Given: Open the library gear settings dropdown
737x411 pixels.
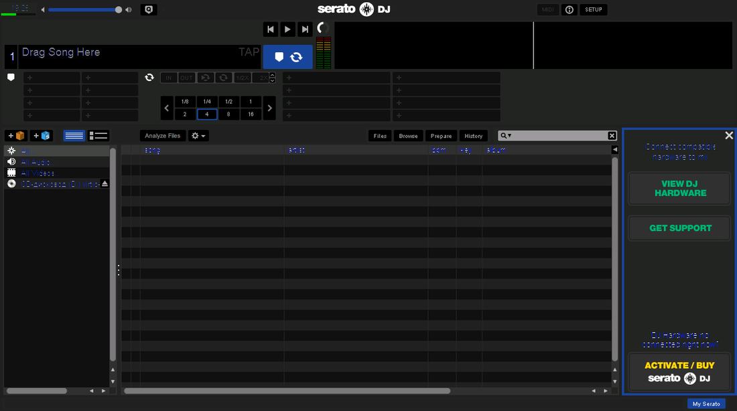Looking at the screenshot, I should click(x=198, y=135).
